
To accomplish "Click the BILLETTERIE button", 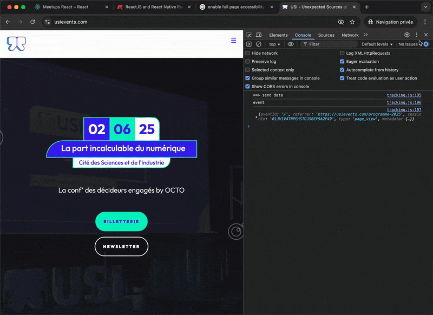I will (121, 221).
